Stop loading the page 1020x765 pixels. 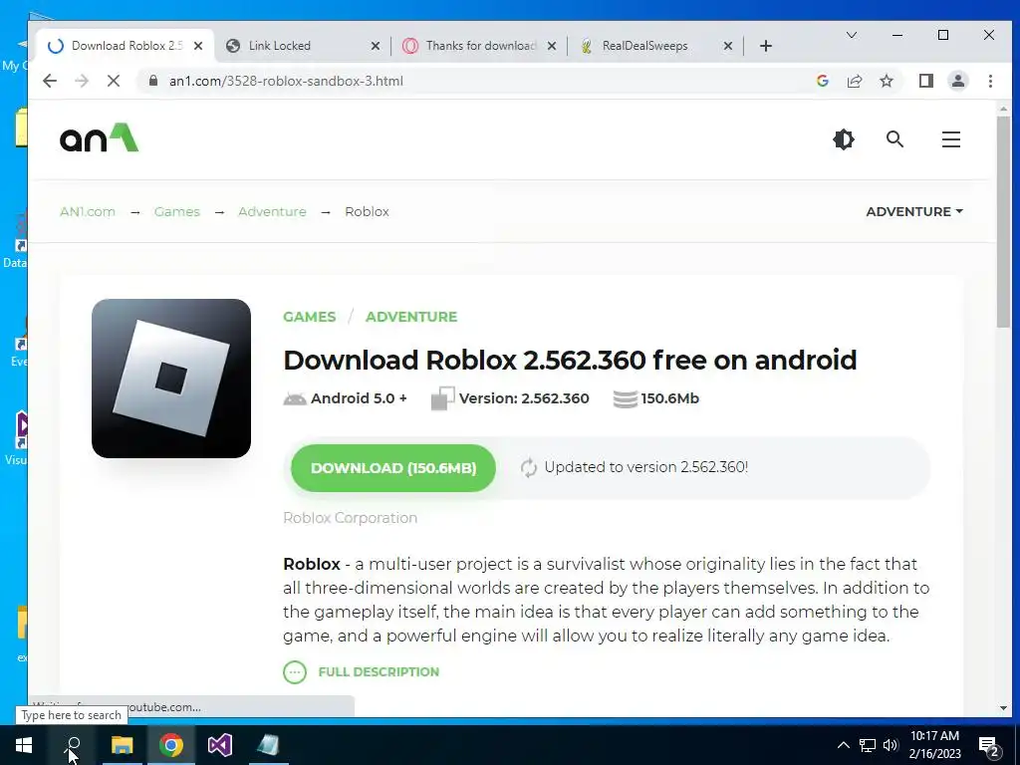pyautogui.click(x=114, y=81)
